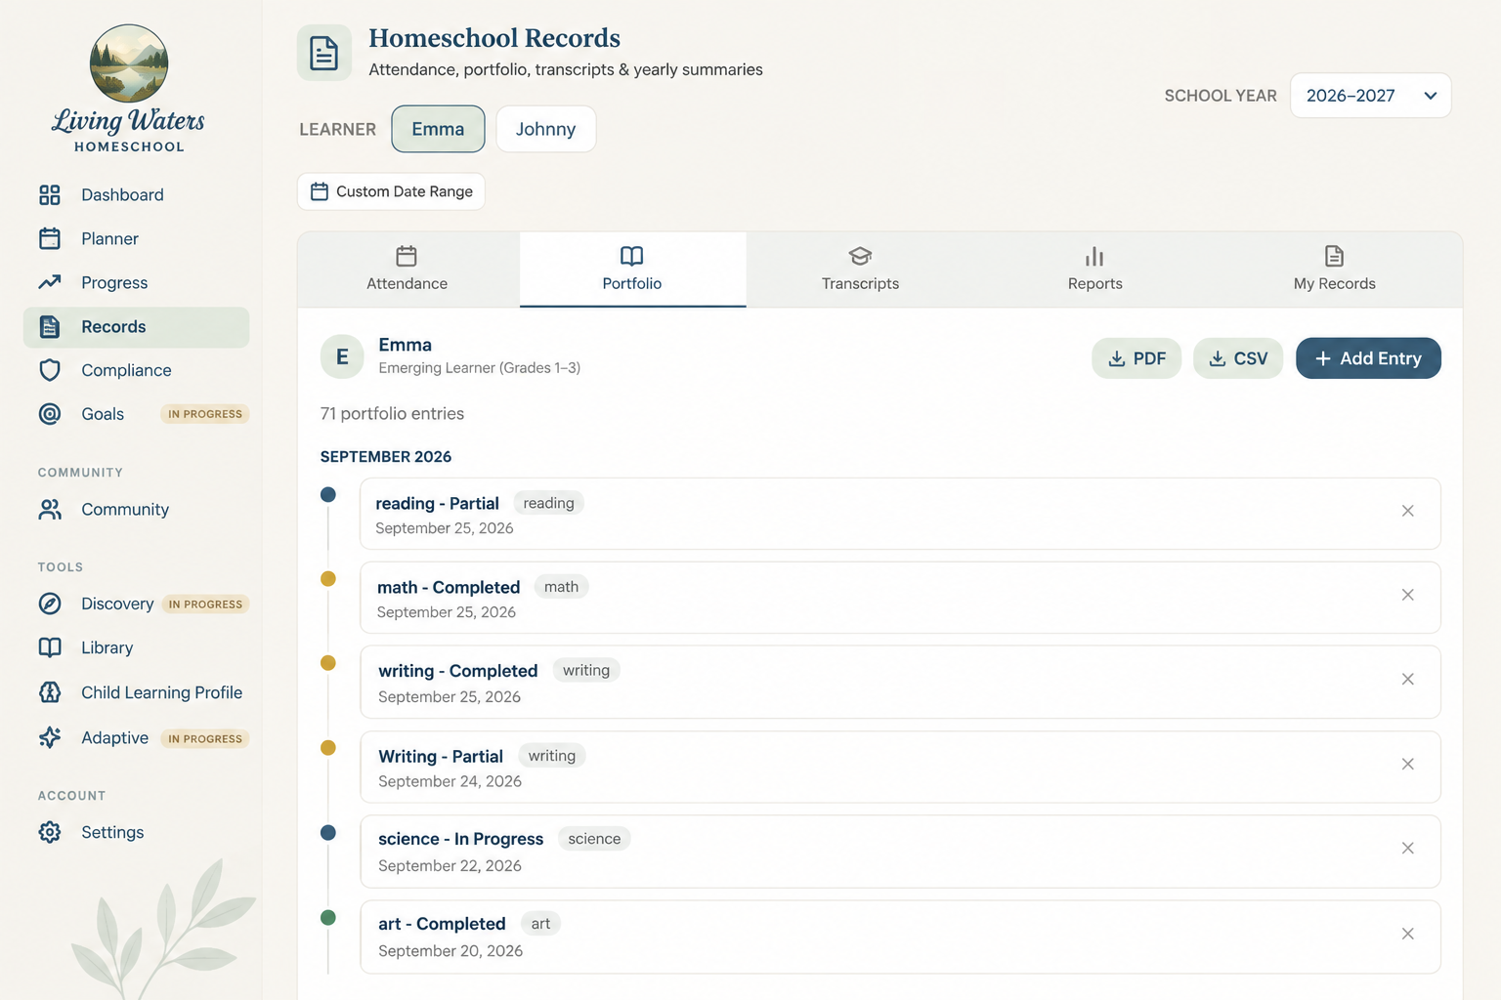Delete the Writing - Partial entry

[1408, 764]
